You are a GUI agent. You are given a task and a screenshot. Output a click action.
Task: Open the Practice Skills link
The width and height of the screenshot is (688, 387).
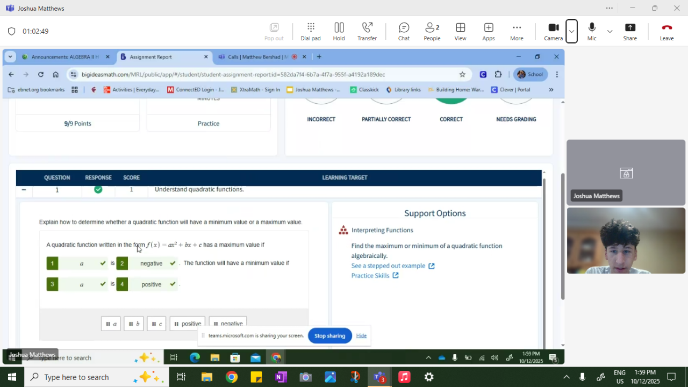click(x=375, y=275)
